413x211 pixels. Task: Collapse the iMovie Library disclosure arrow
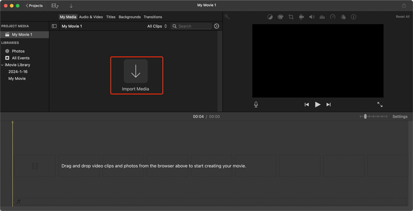coord(3,65)
